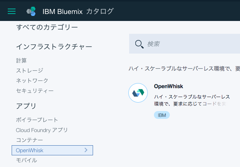240x167 pixels.
Task: Select the ストレージ category
Action: [29, 71]
